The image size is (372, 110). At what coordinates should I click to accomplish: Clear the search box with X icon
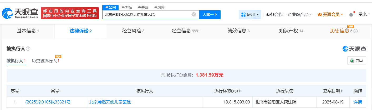click(x=194, y=14)
